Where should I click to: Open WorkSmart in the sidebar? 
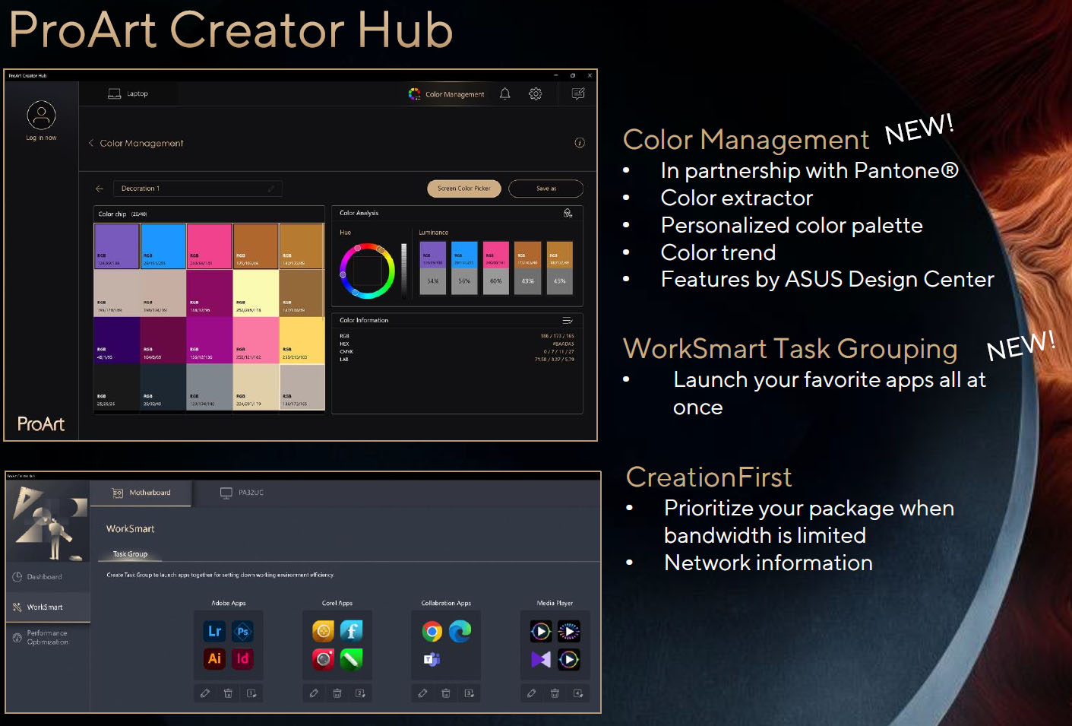(x=48, y=607)
